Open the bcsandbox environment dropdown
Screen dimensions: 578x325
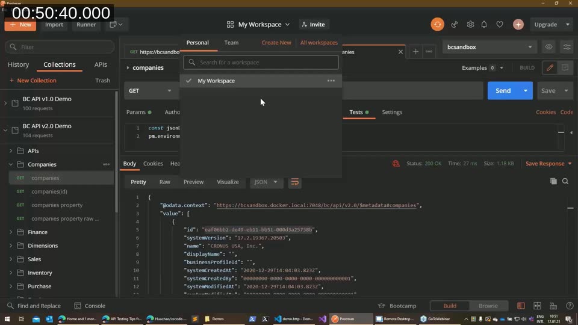point(489,47)
